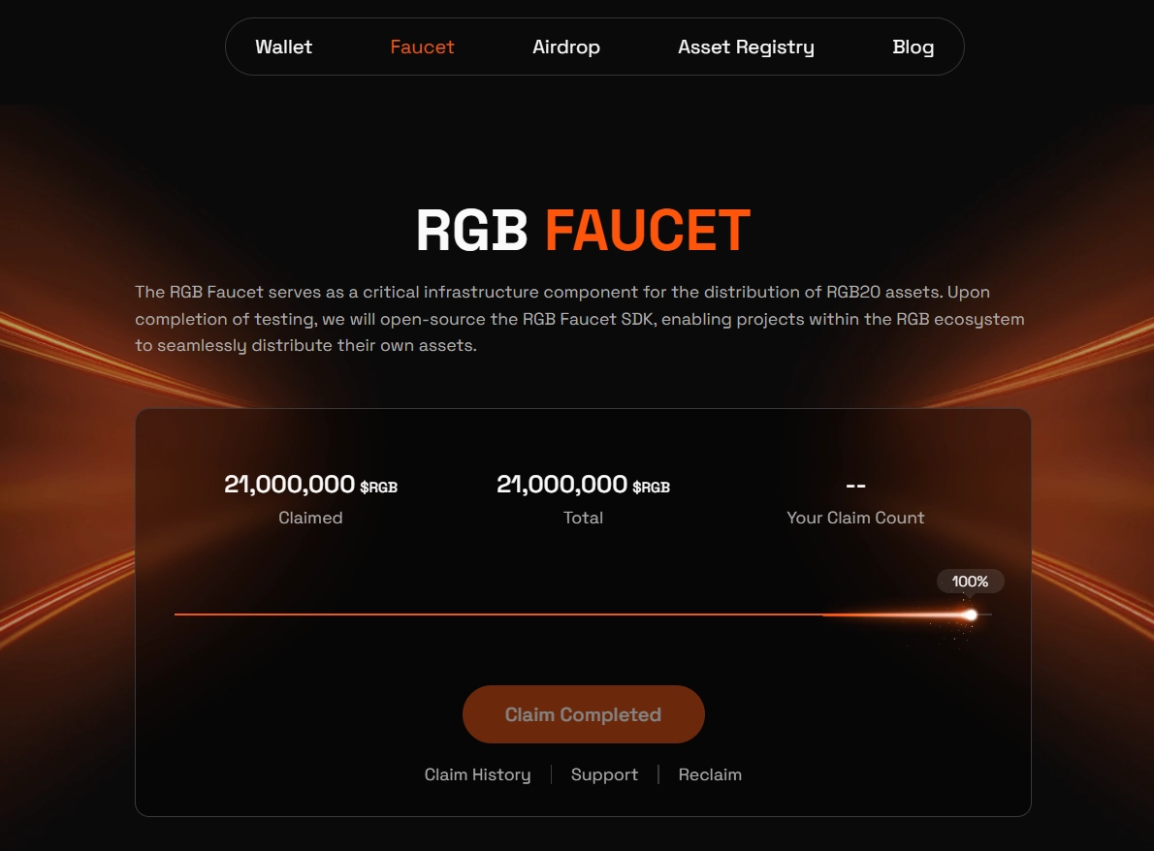1154x851 pixels.
Task: Switch to the Airdrop tab
Action: 566,46
